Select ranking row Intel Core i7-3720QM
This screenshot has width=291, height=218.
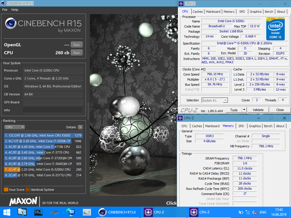43,158
